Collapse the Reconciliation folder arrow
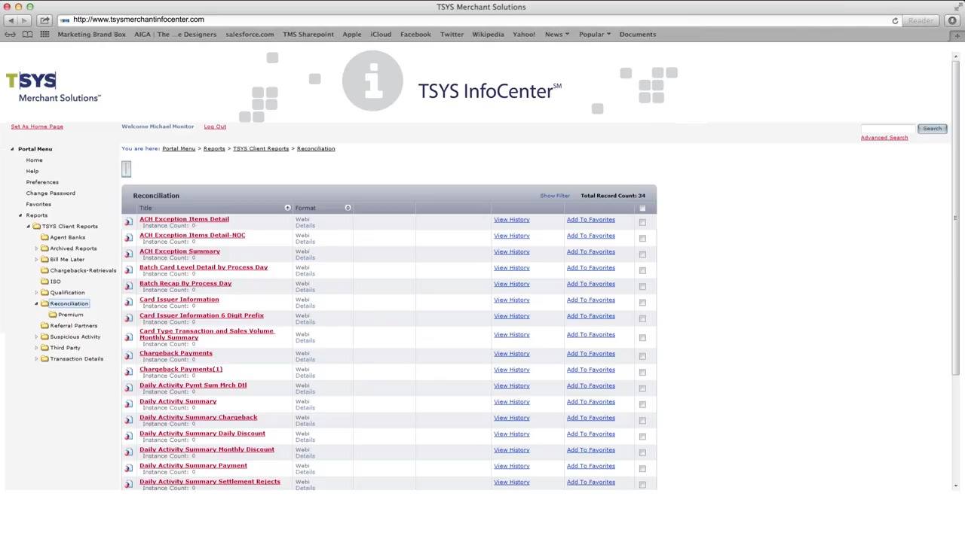Image resolution: width=965 pixels, height=542 pixels. [36, 303]
